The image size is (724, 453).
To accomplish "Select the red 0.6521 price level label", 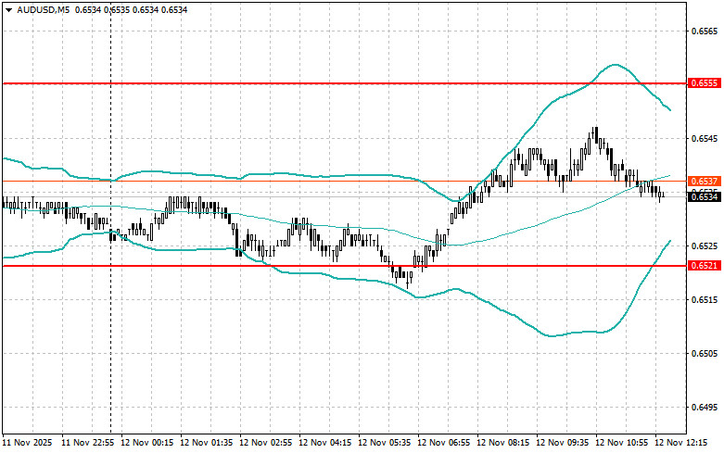I will 705,266.
